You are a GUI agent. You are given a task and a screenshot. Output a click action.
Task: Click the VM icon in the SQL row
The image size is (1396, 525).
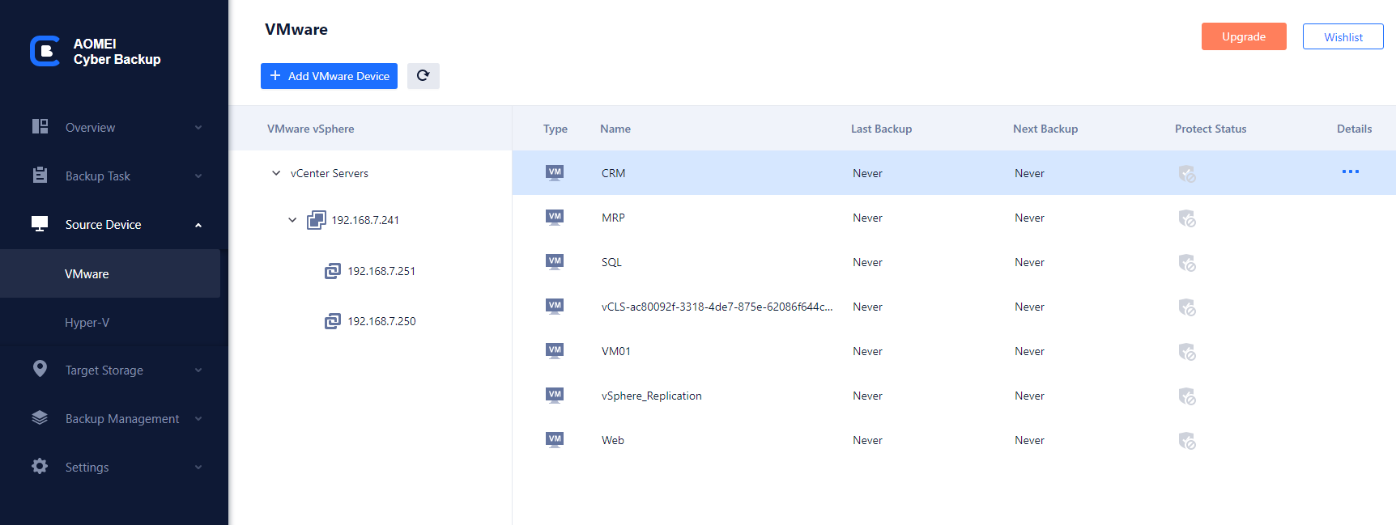click(555, 262)
